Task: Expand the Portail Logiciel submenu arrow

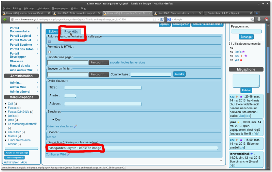Action: pyautogui.click(x=37, y=36)
